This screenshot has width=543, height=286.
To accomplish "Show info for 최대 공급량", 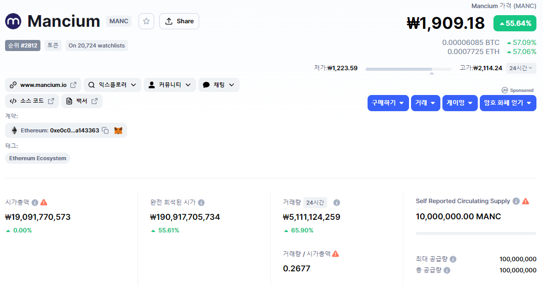I will [x=453, y=259].
